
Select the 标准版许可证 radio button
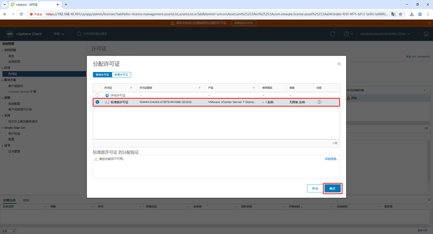tap(97, 102)
